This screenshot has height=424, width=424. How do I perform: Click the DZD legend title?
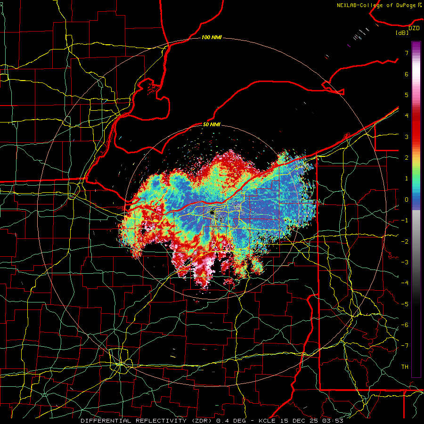tap(414, 28)
